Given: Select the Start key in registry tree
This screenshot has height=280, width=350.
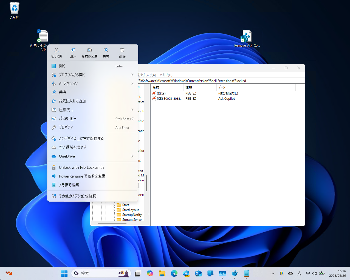Looking at the screenshot, I should click(x=126, y=205).
